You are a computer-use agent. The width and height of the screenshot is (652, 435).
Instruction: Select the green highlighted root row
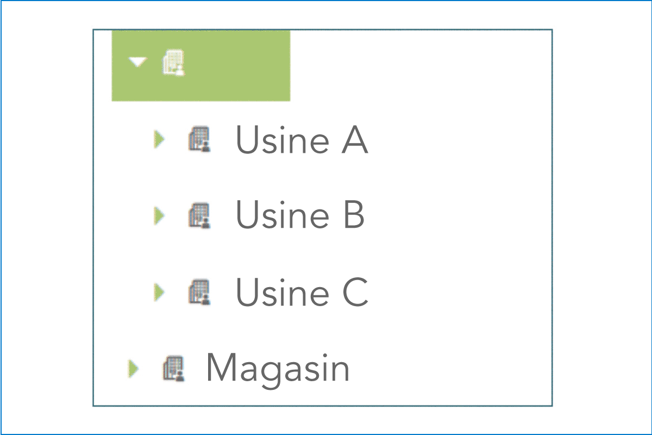click(x=201, y=65)
